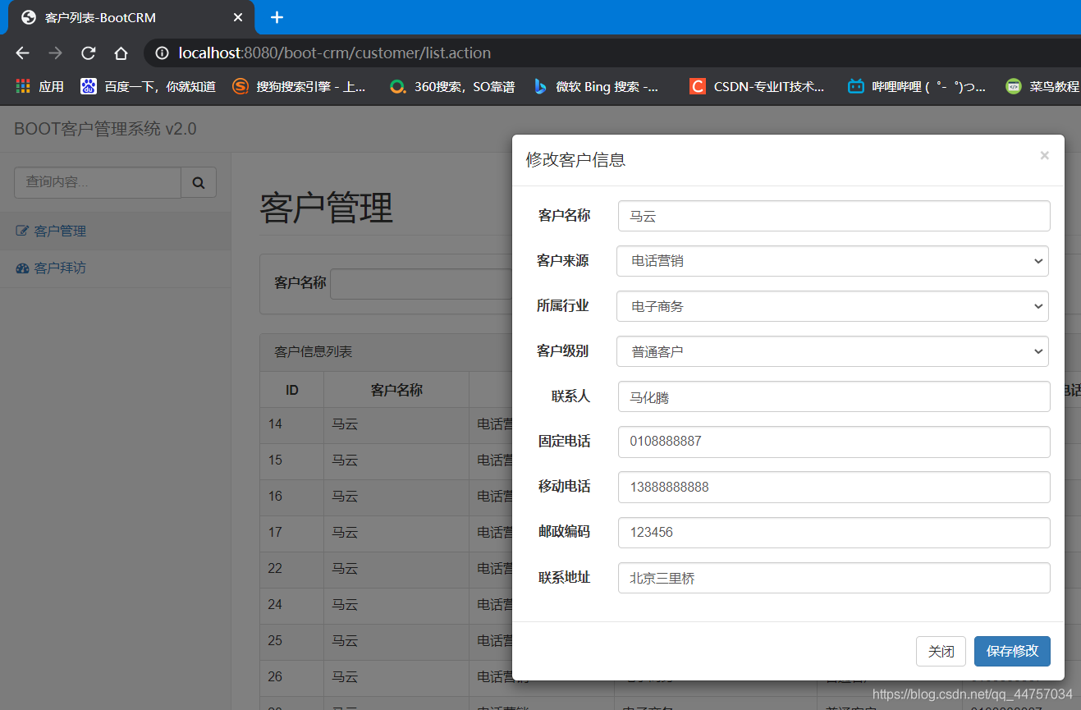Click table cell with ID 24
The height and width of the screenshot is (710, 1081).
click(x=292, y=606)
